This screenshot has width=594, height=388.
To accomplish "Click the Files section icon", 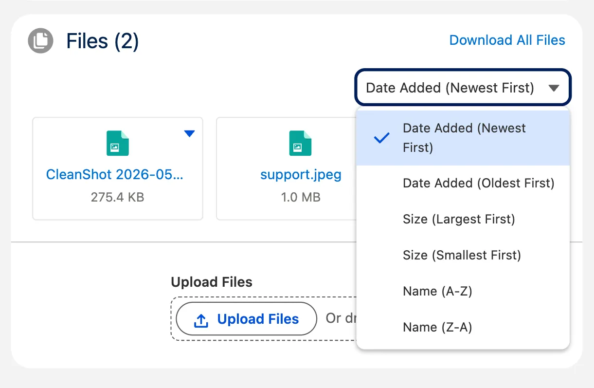I will 40,41.
